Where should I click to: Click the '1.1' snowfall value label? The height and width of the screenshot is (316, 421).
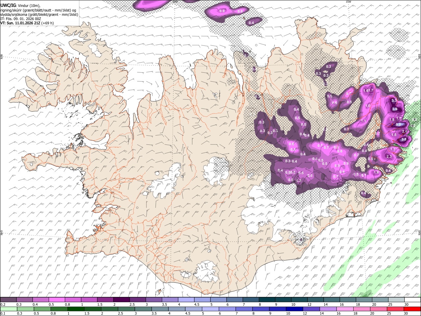coord(364,121)
